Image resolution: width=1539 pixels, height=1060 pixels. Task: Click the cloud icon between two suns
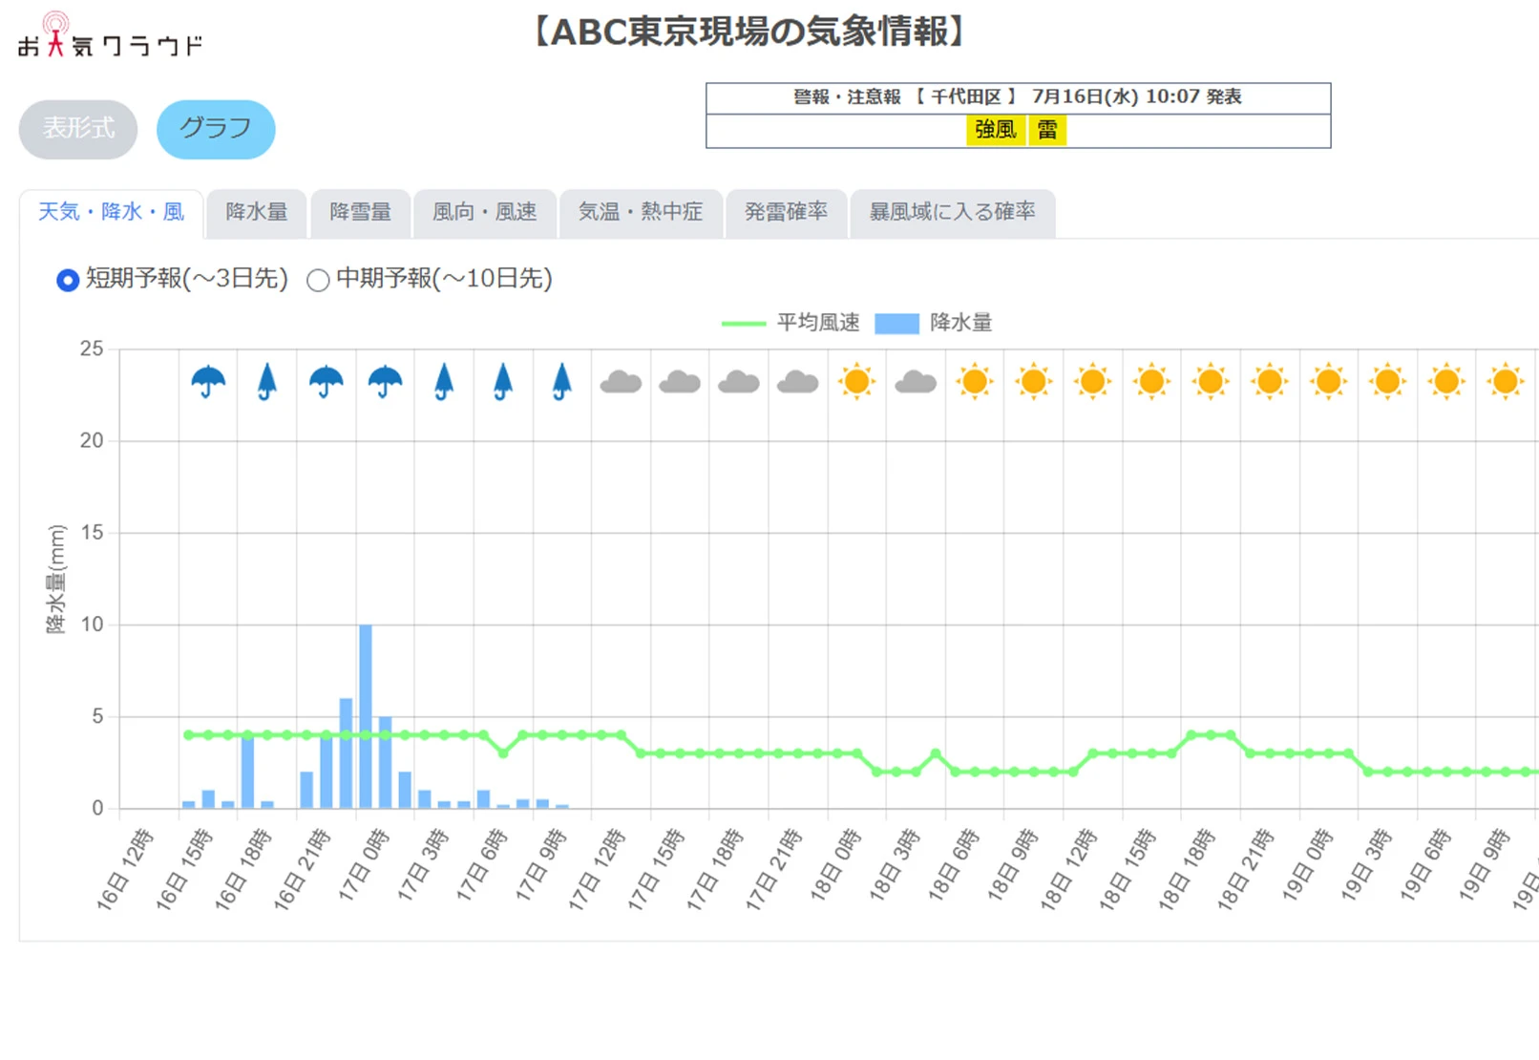tap(916, 383)
